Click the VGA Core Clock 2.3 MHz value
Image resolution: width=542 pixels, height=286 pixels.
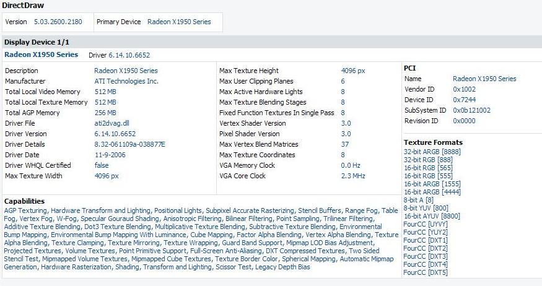point(353,176)
